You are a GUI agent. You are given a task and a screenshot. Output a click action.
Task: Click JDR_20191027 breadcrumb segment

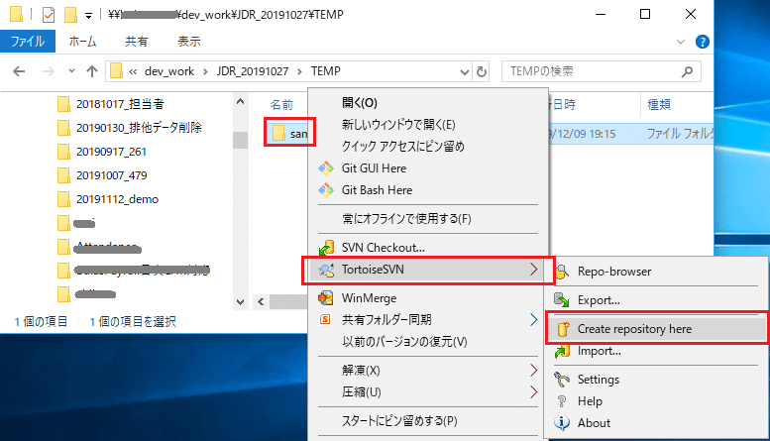pyautogui.click(x=253, y=71)
